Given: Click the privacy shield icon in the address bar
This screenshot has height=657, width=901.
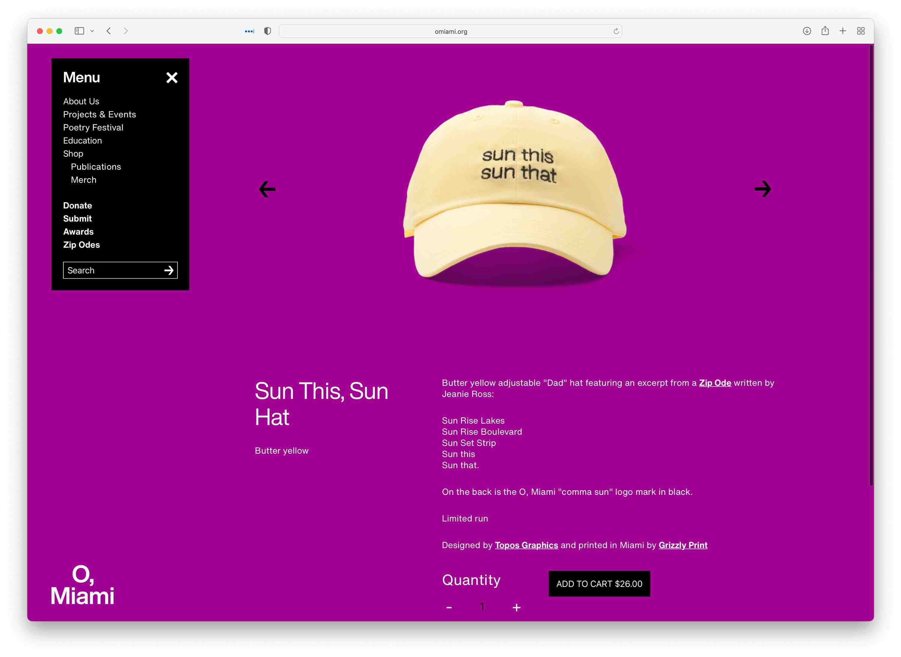Looking at the screenshot, I should click(x=267, y=31).
